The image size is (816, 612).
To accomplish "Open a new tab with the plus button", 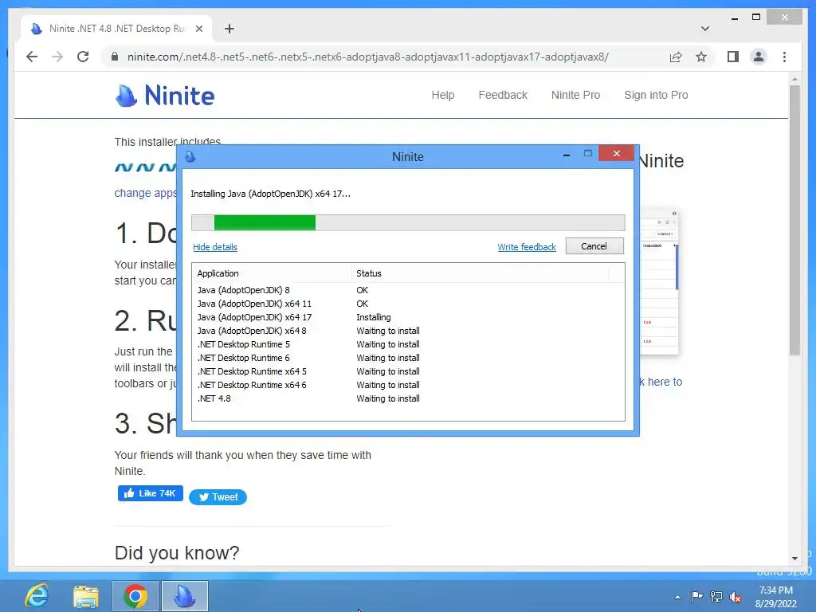I will point(229,29).
